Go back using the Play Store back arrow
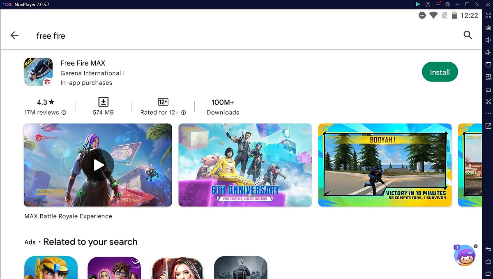The image size is (493, 279). pyautogui.click(x=14, y=35)
